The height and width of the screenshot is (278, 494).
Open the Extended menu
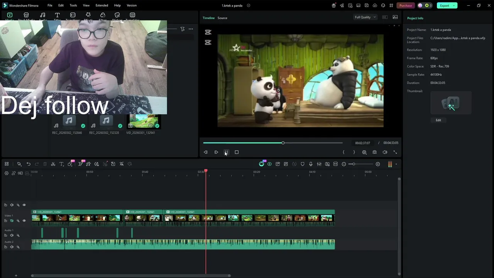(102, 5)
